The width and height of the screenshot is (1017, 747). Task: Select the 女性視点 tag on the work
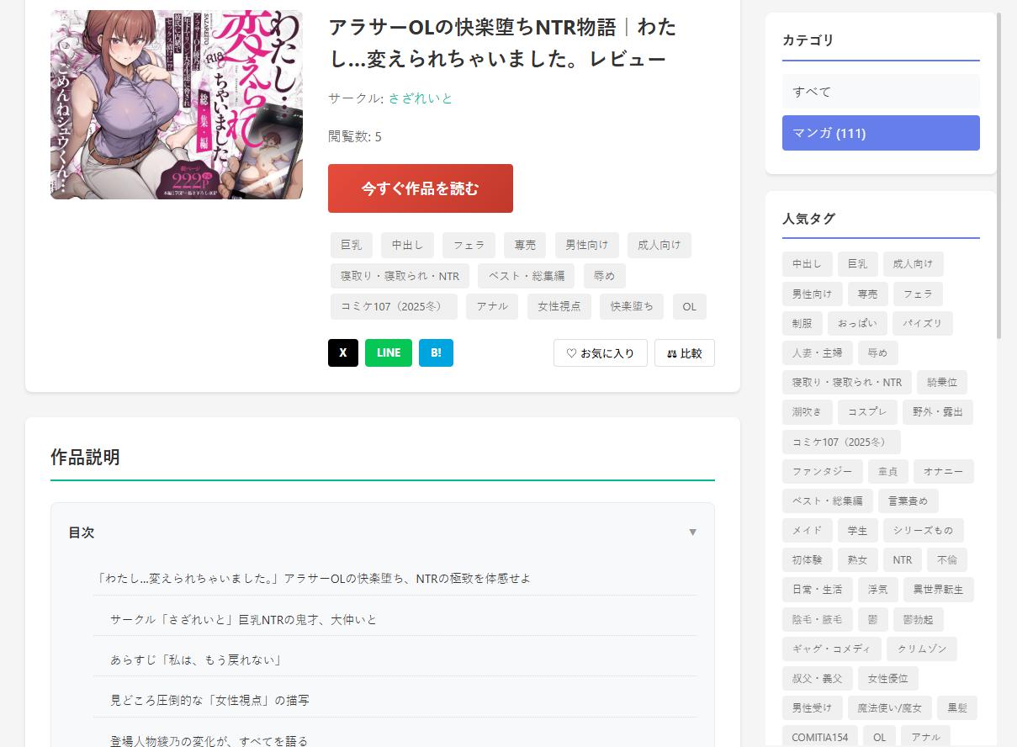(x=559, y=306)
